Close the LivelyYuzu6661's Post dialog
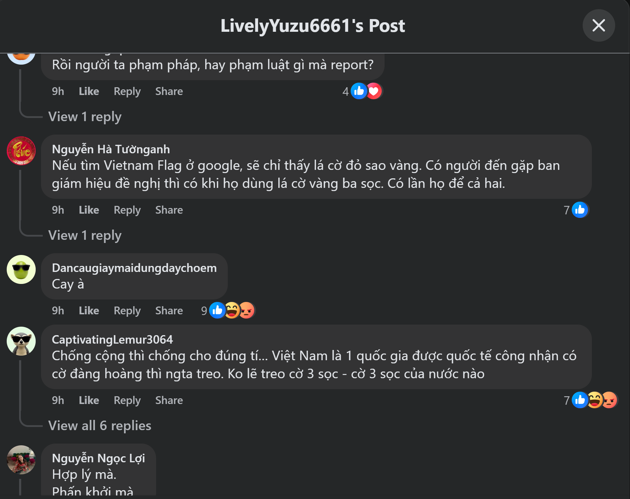Image resolution: width=630 pixels, height=499 pixels. (599, 25)
